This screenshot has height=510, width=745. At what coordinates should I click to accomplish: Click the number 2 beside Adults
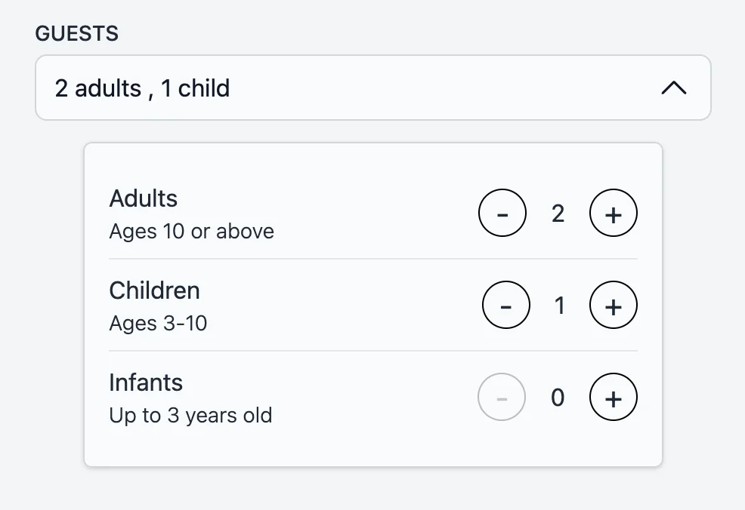pyautogui.click(x=558, y=213)
